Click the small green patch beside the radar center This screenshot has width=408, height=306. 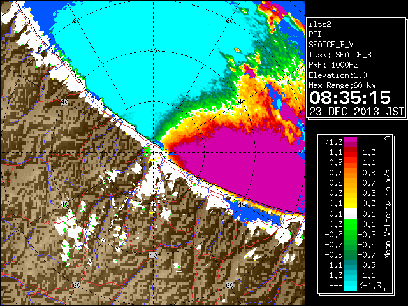[x=147, y=149]
